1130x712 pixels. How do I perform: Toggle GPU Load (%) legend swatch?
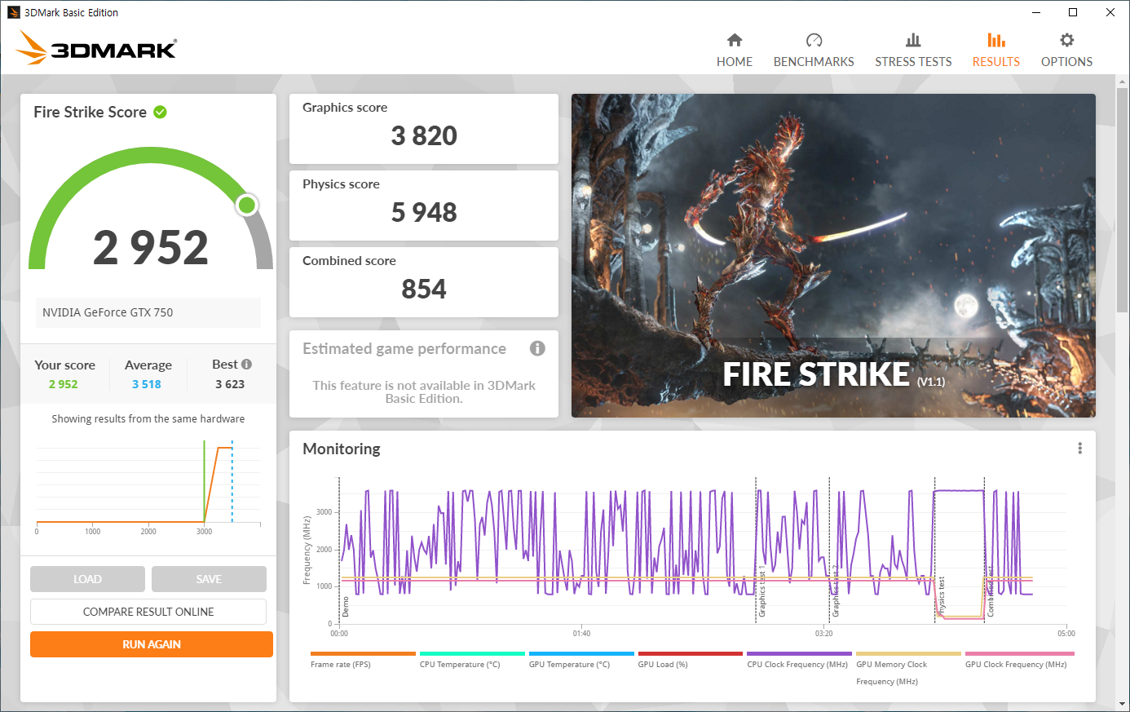[691, 653]
